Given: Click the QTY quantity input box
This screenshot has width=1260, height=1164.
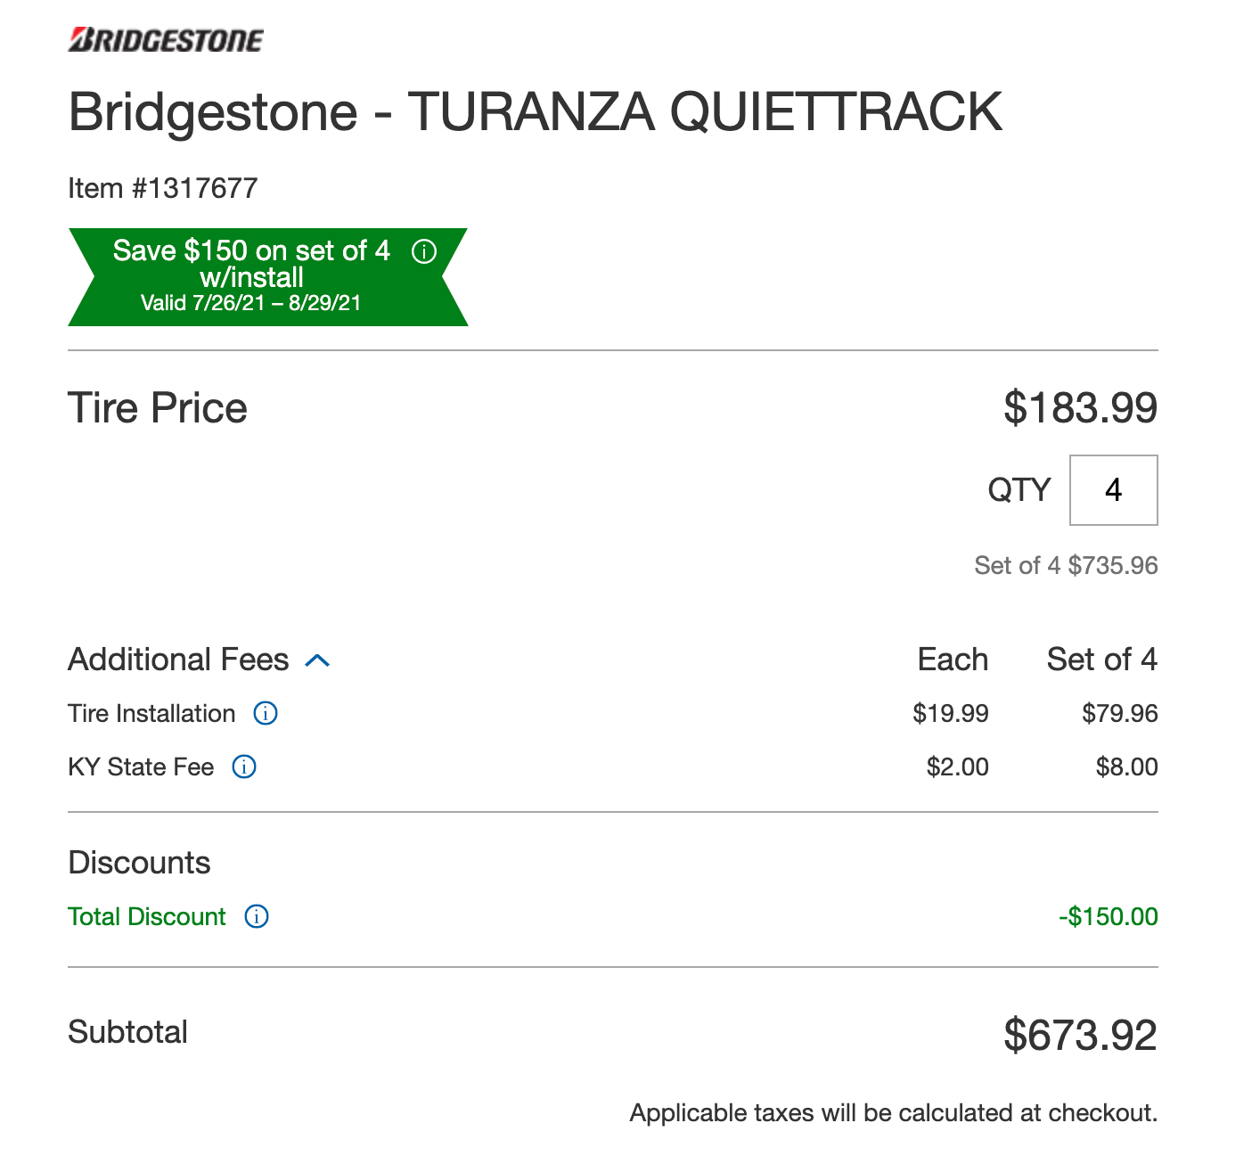Looking at the screenshot, I should coord(1113,490).
